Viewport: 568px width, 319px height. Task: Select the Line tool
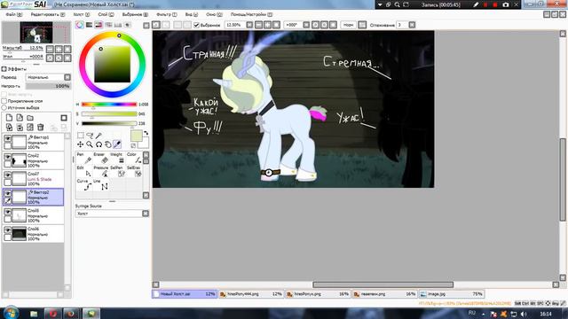pyautogui.click(x=100, y=185)
